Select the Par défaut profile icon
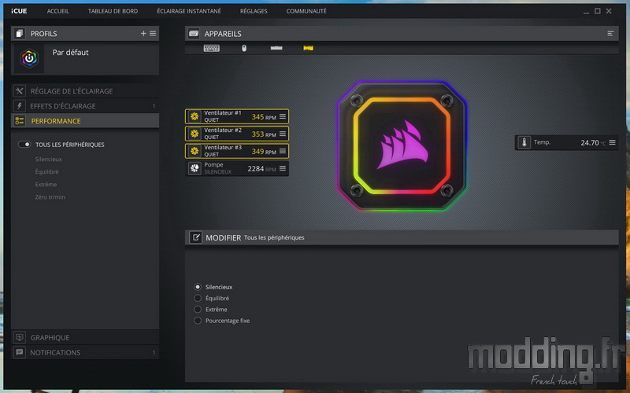 [x=29, y=58]
